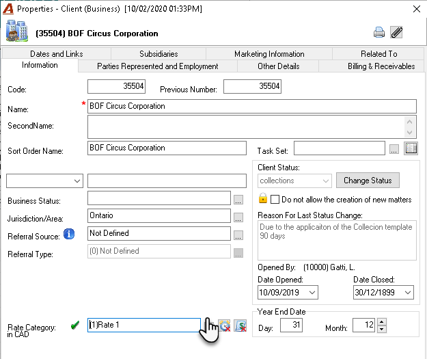The image size is (427, 359).
Task: Browse Referral Source with the ellipsis button
Action: [238, 235]
